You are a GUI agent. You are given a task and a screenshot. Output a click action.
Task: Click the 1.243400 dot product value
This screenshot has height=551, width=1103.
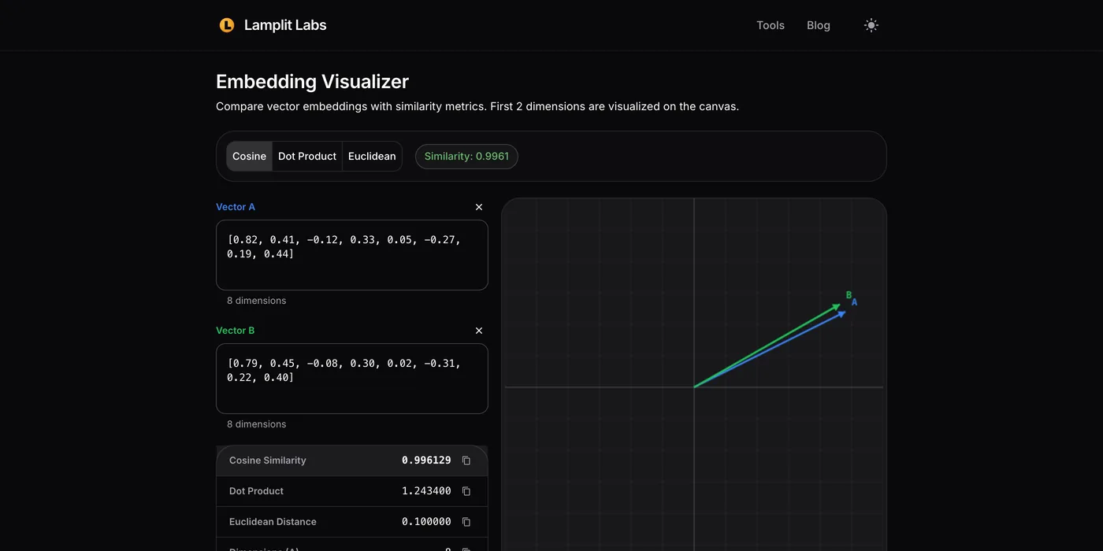[426, 491]
